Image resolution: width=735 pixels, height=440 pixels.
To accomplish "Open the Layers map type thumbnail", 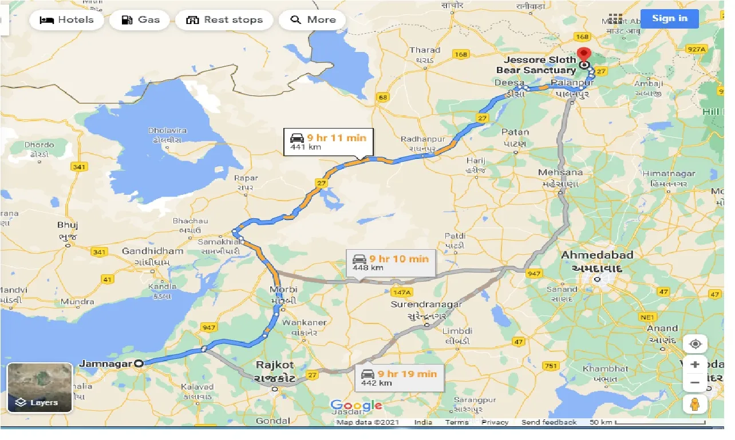I will 40,388.
